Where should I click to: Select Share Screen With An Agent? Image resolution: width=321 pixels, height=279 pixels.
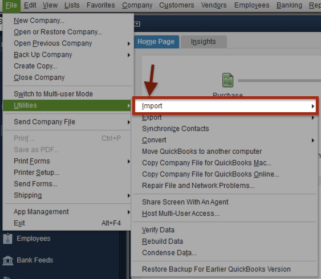pyautogui.click(x=225, y=202)
